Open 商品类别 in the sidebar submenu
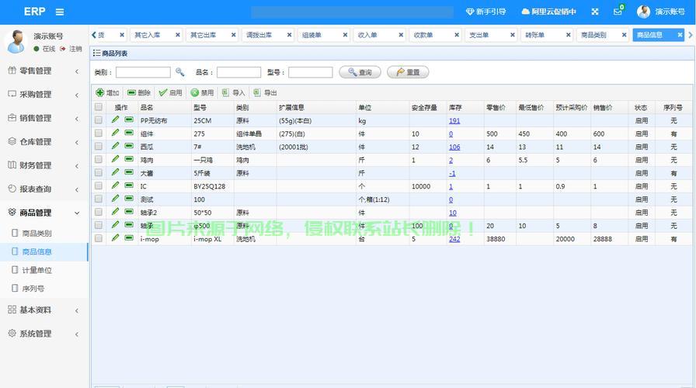The height and width of the screenshot is (388, 696). click(44, 234)
